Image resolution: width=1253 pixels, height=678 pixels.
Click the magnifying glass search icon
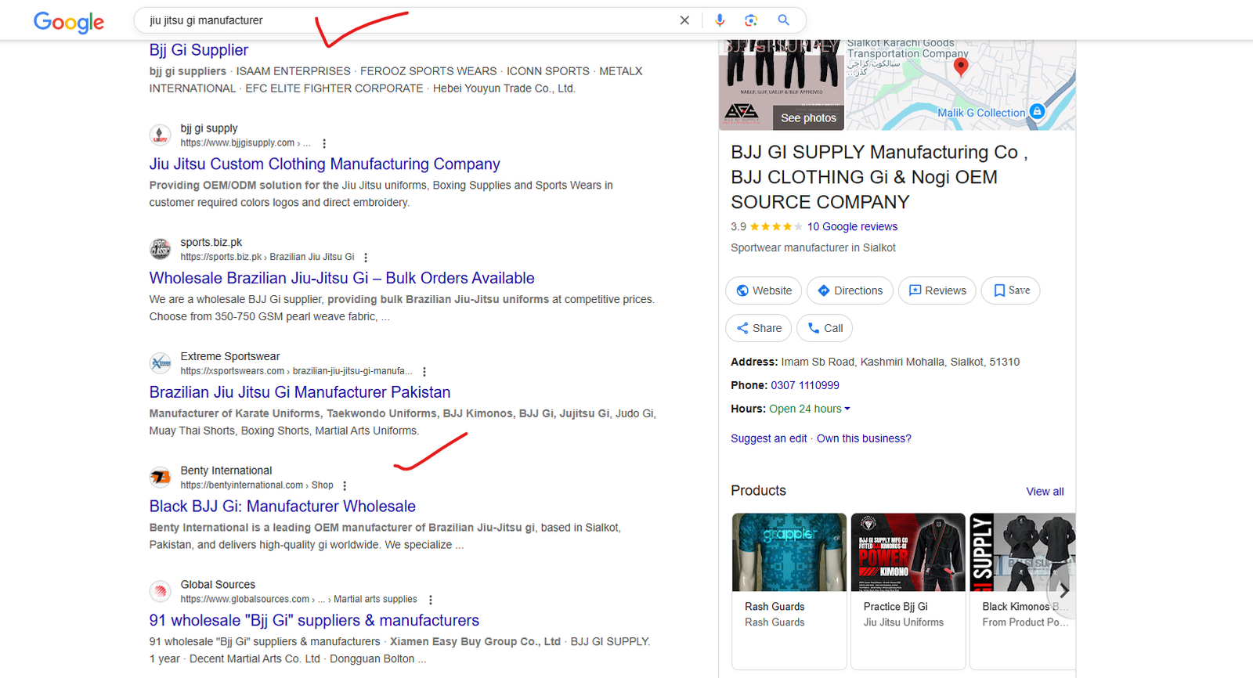pos(783,20)
